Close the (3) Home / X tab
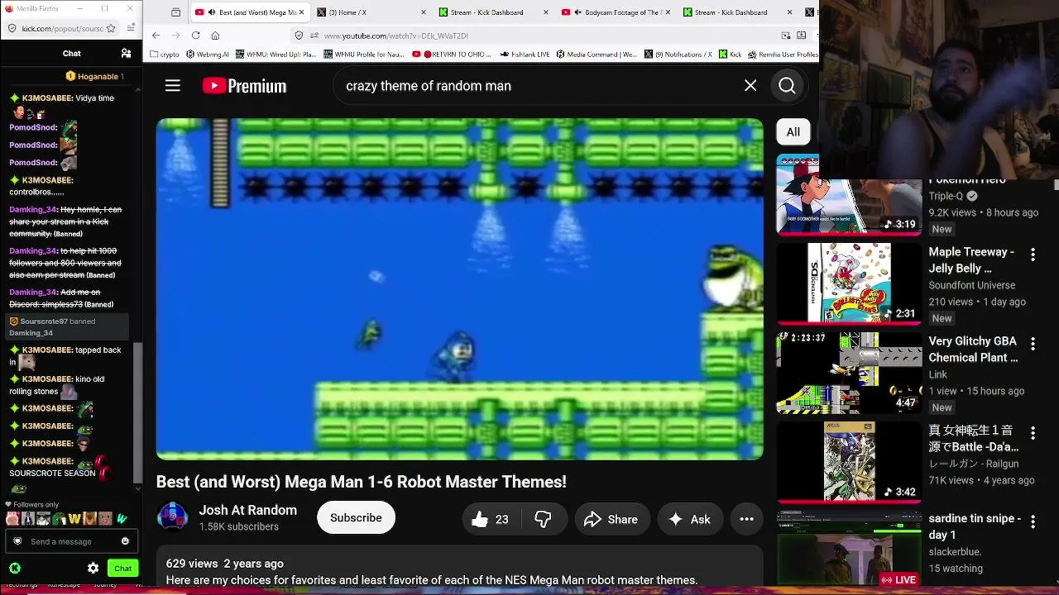1059x595 pixels. (424, 12)
